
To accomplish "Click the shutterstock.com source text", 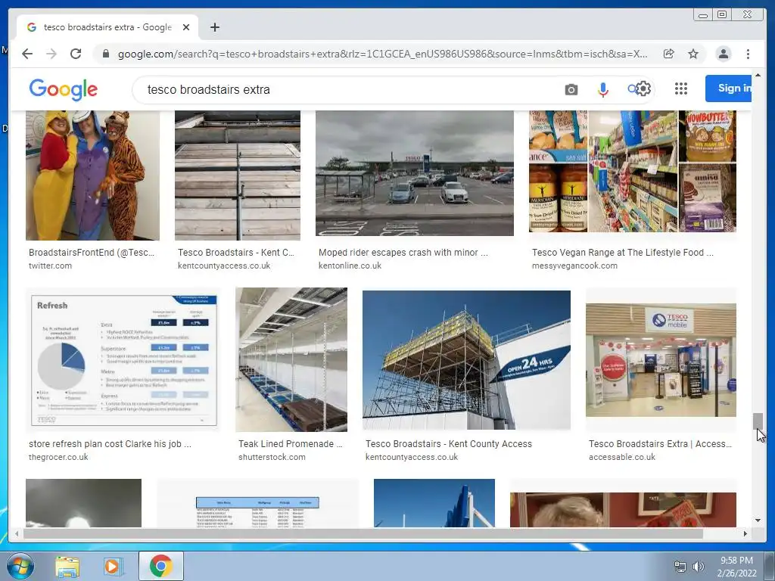I will 272,457.
